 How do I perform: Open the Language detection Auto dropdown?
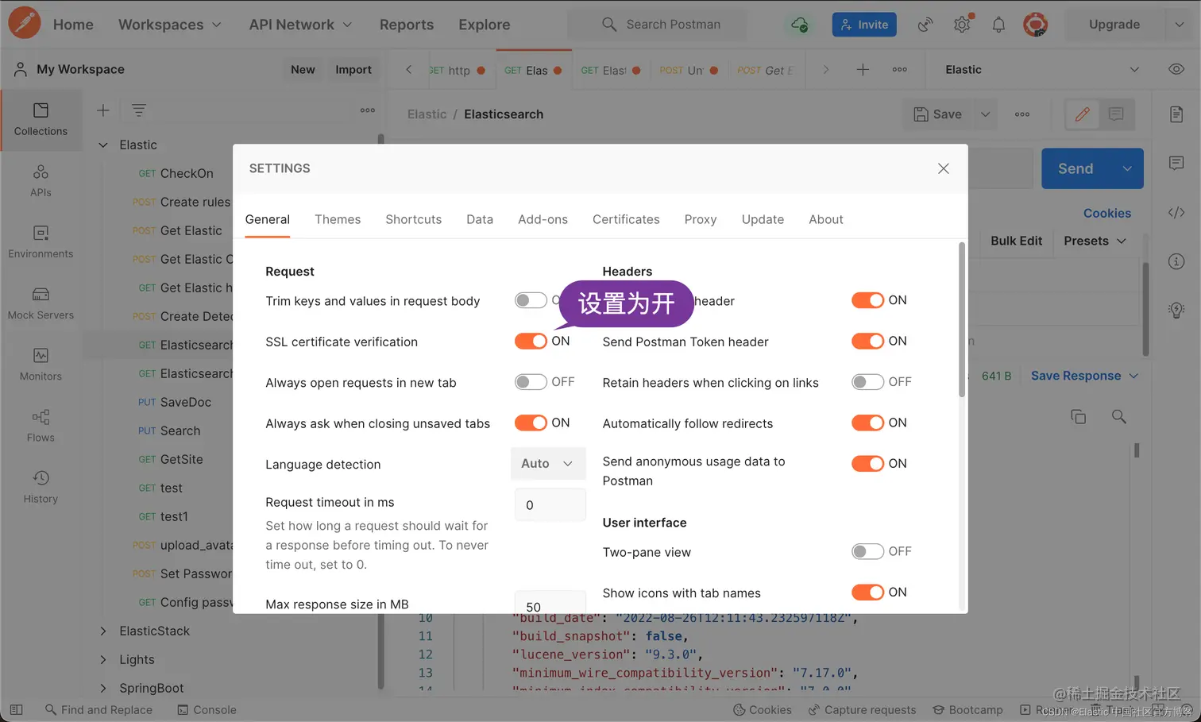(547, 464)
